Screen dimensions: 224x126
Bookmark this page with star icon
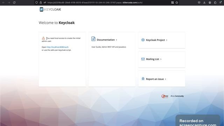pos(177,2)
